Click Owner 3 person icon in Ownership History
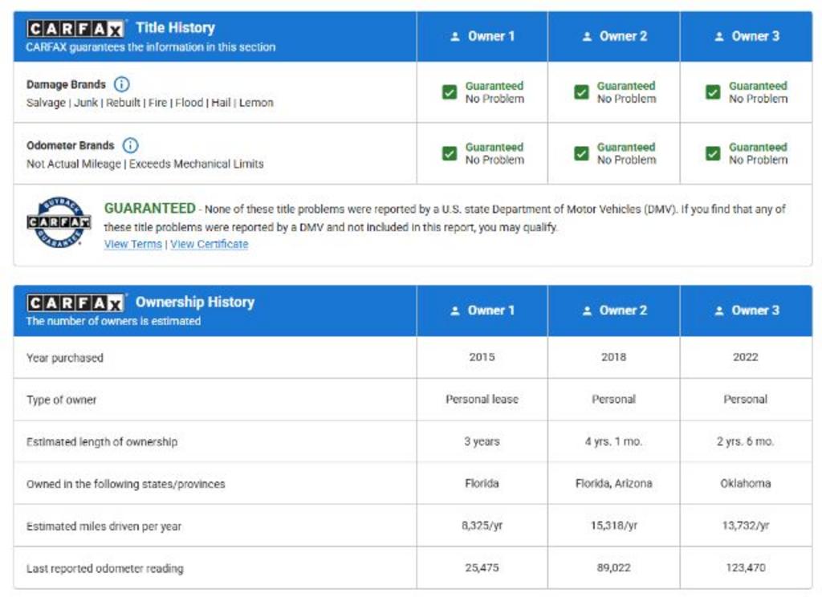The width and height of the screenshot is (822, 601). click(719, 311)
